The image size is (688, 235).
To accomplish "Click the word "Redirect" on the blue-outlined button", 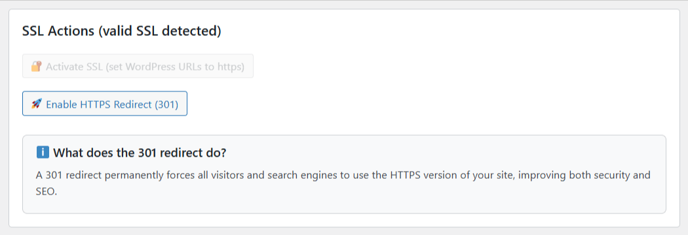I will tap(133, 105).
